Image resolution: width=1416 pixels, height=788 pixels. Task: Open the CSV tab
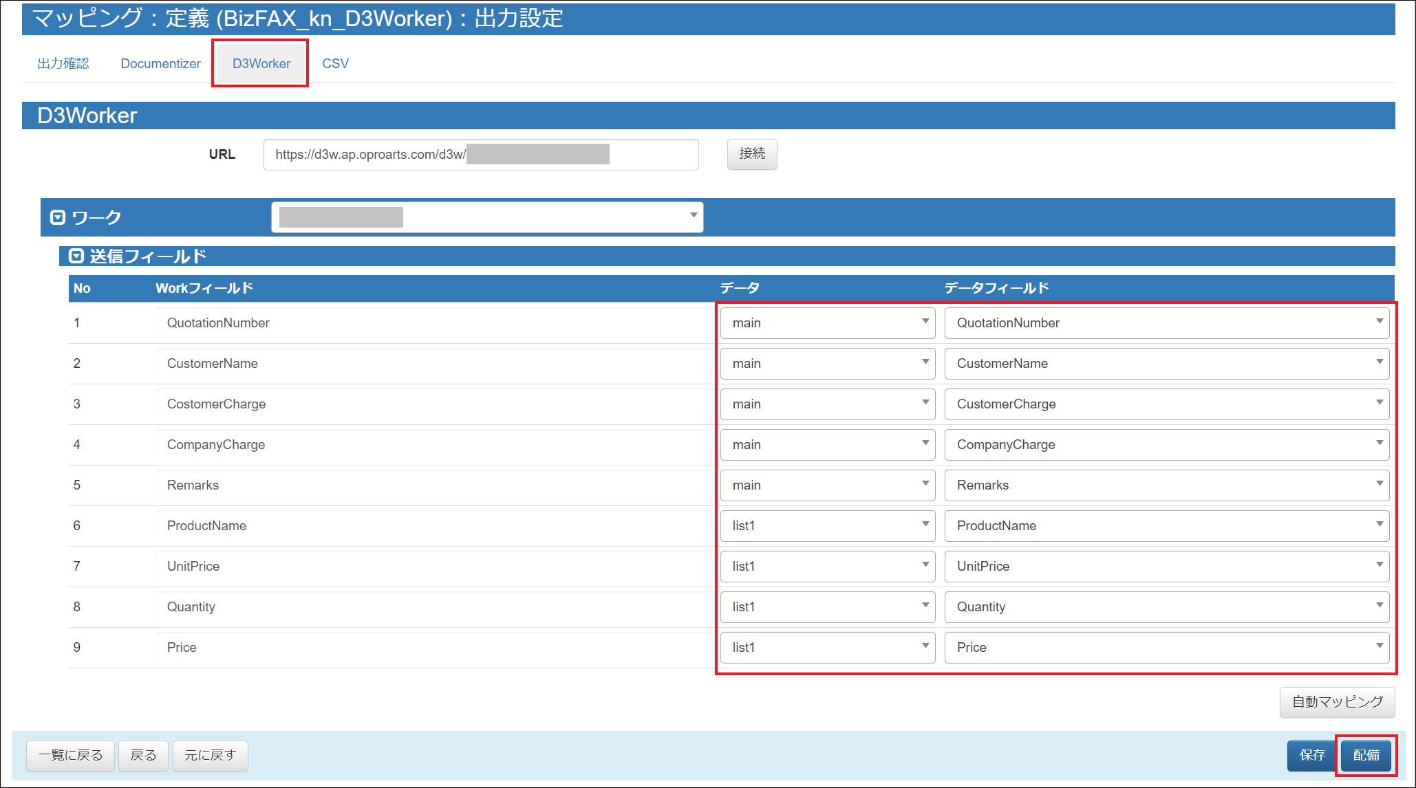tap(335, 63)
